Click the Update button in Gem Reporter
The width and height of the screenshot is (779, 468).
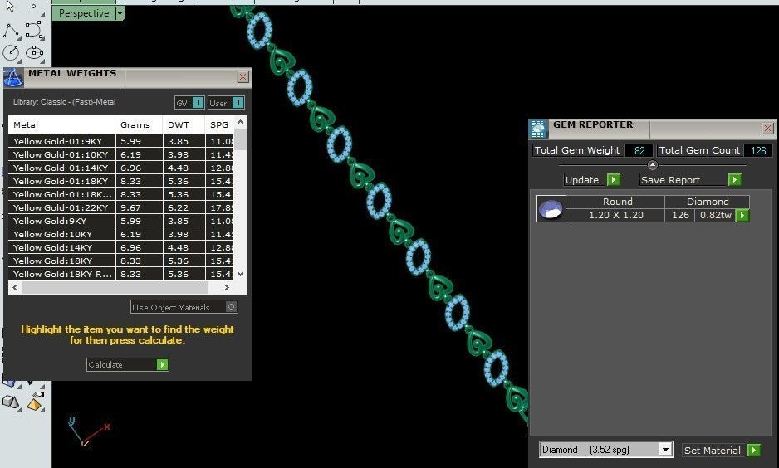click(591, 180)
